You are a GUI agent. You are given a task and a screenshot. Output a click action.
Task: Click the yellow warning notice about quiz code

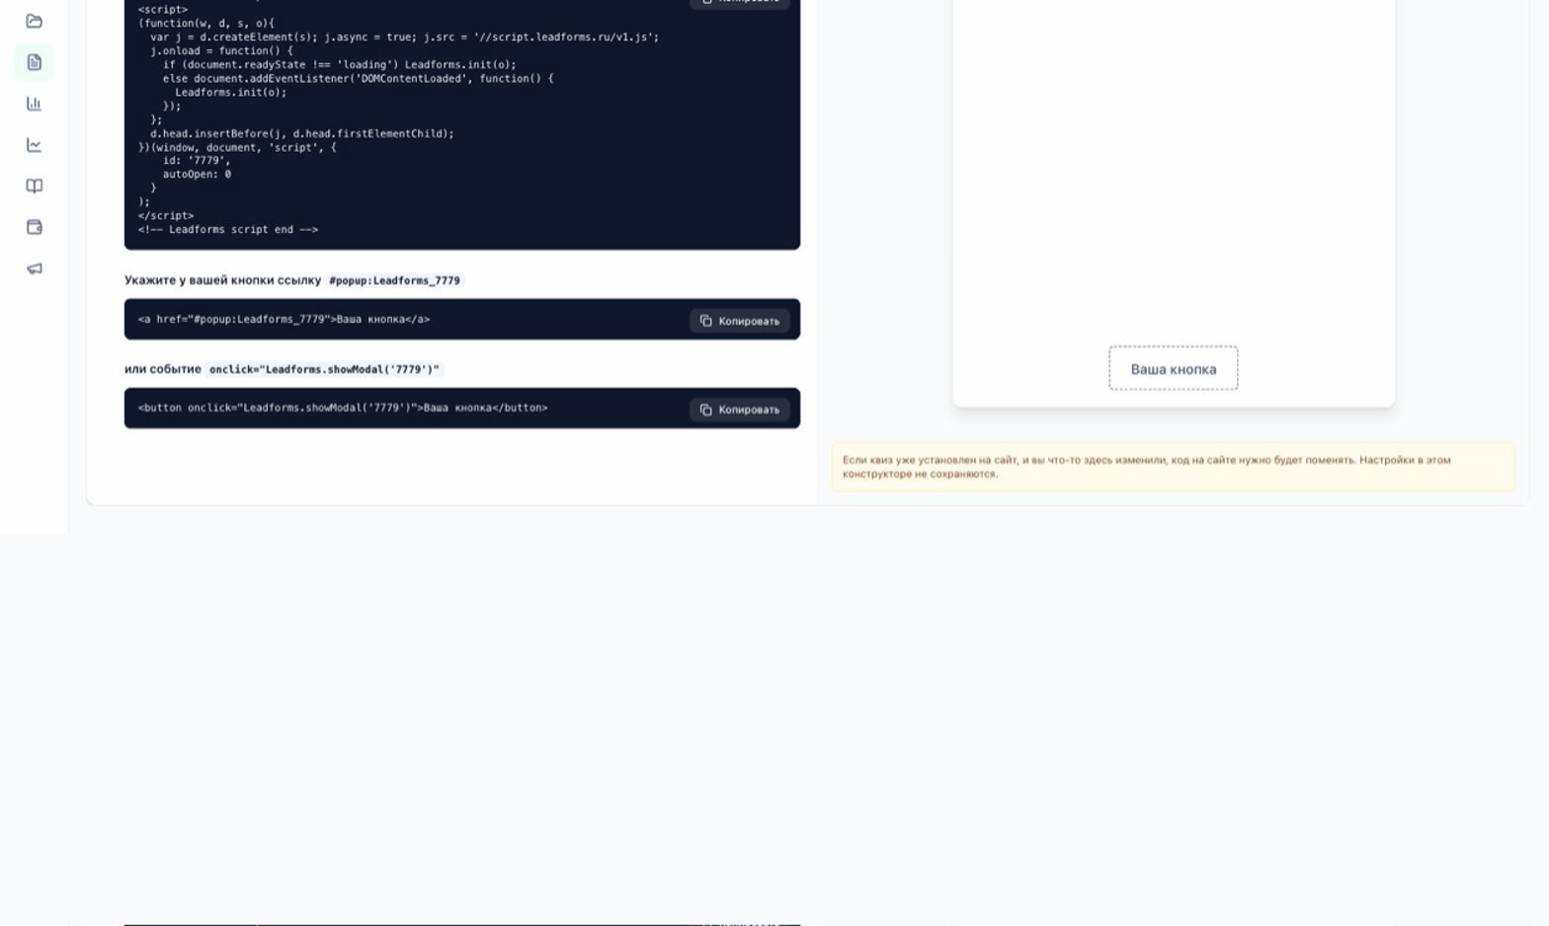point(1174,467)
